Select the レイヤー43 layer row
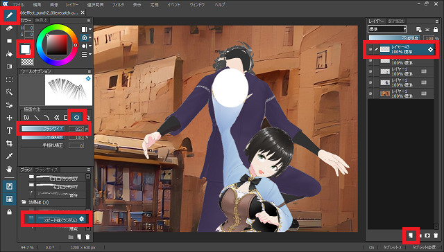The height and width of the screenshot is (252, 444). pos(401,49)
